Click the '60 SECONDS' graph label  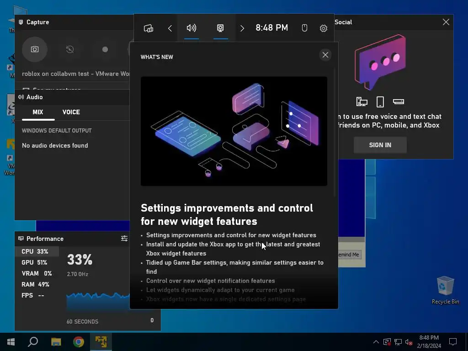pyautogui.click(x=82, y=321)
